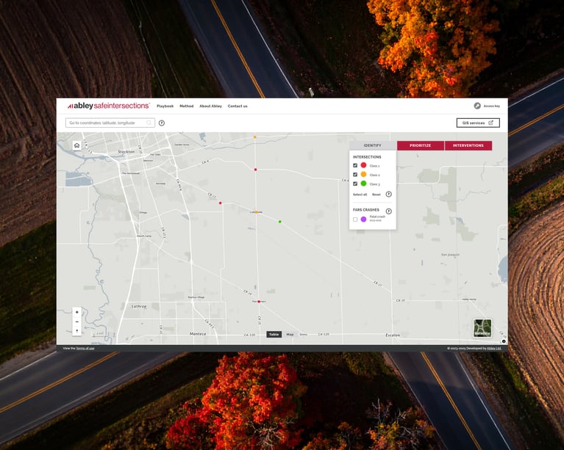Expand the Prioritize panel

click(x=420, y=145)
